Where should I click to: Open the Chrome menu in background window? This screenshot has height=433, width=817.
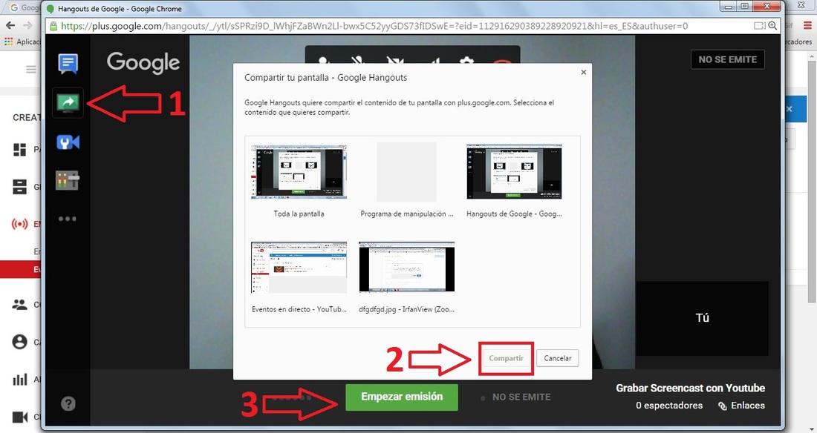[x=807, y=25]
